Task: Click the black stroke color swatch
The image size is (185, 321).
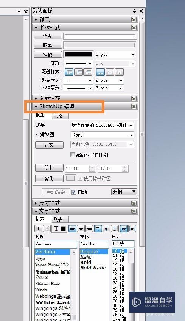Action: (78, 54)
